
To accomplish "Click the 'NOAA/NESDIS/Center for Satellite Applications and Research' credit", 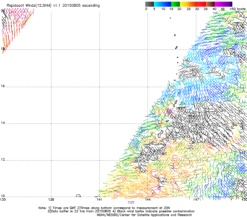I will [144, 215].
